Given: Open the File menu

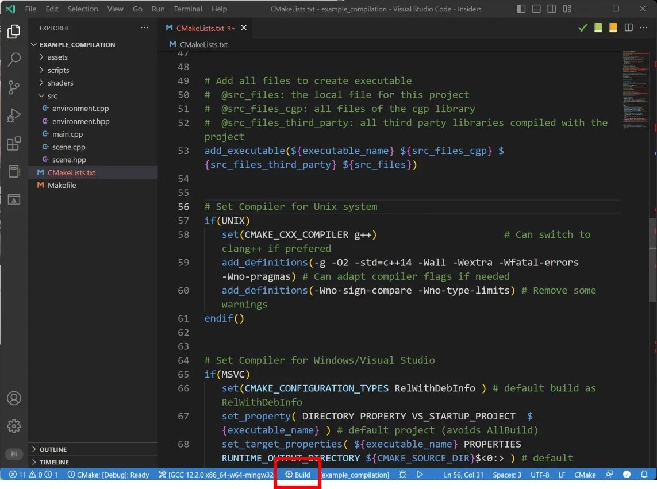Looking at the screenshot, I should (x=30, y=9).
